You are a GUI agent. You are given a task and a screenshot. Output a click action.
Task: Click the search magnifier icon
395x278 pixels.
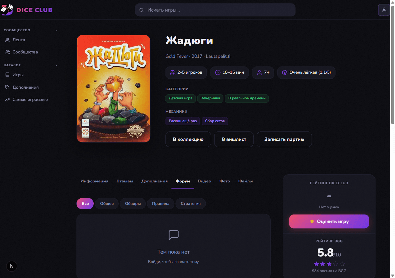coord(142,10)
